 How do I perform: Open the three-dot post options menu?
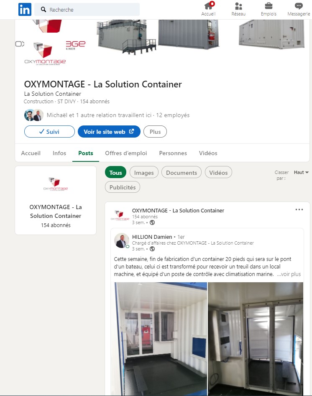coord(299,209)
